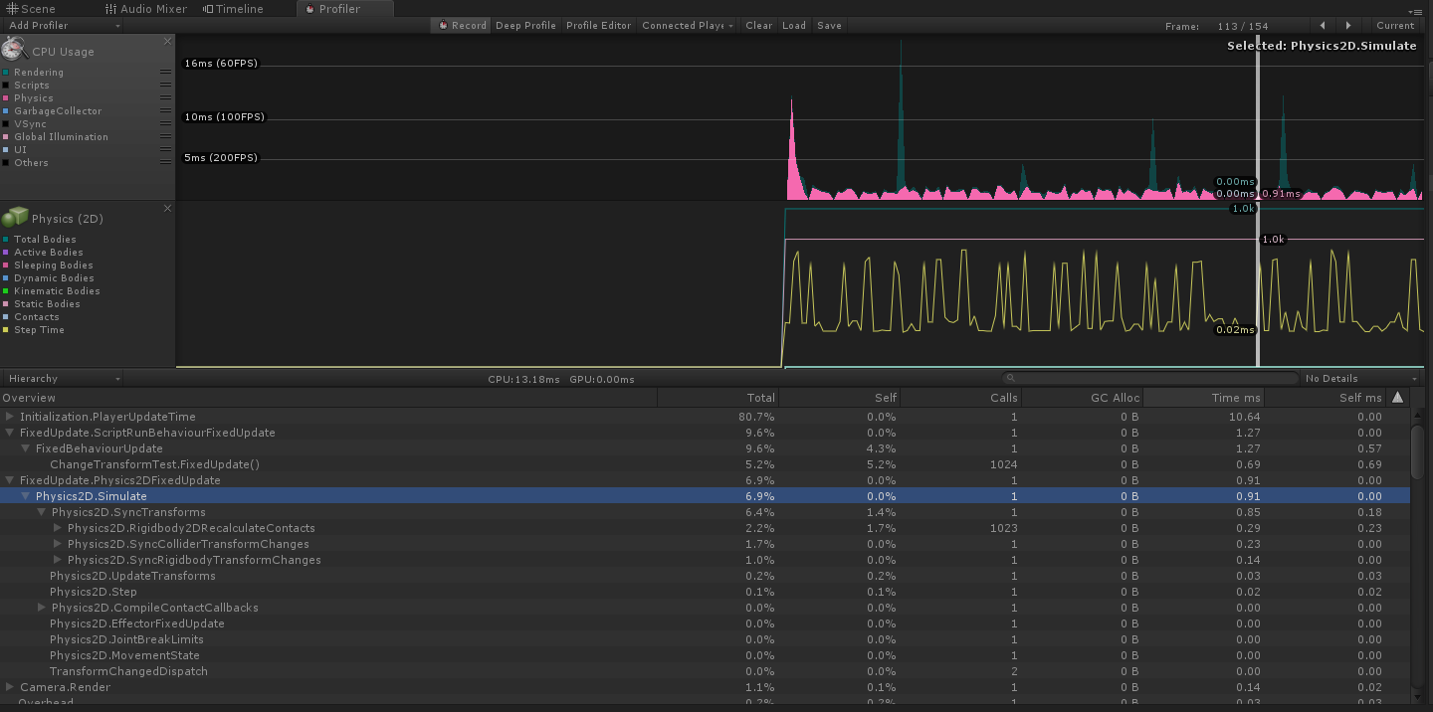Expand Physics2D.Rigidbody2DRecalculateContacts row
1433x712 pixels.
click(58, 528)
